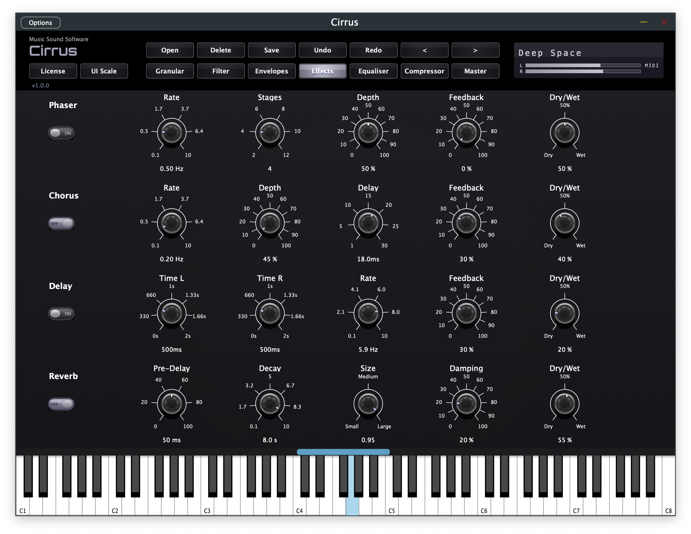
Task: Click the Phaser Depth knob
Action: point(368,133)
